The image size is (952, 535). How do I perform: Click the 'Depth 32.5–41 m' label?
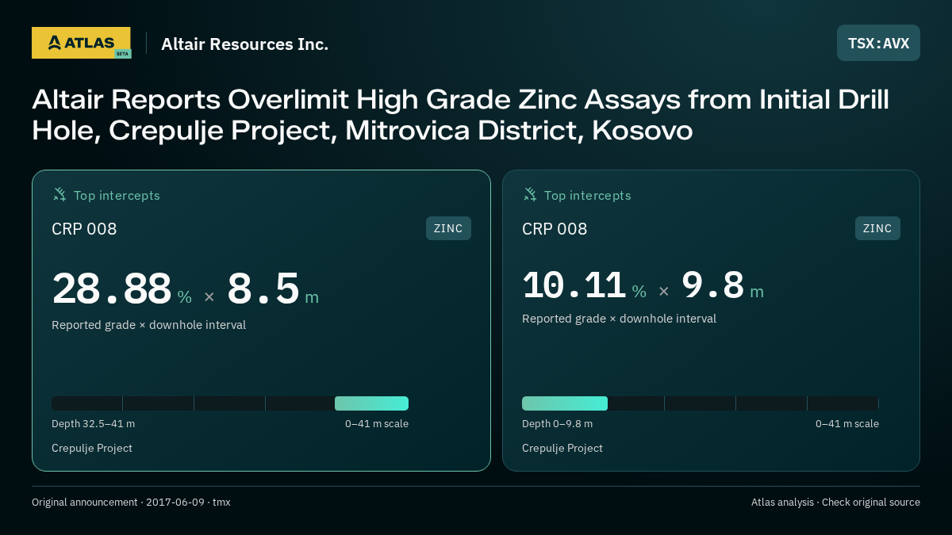[93, 424]
